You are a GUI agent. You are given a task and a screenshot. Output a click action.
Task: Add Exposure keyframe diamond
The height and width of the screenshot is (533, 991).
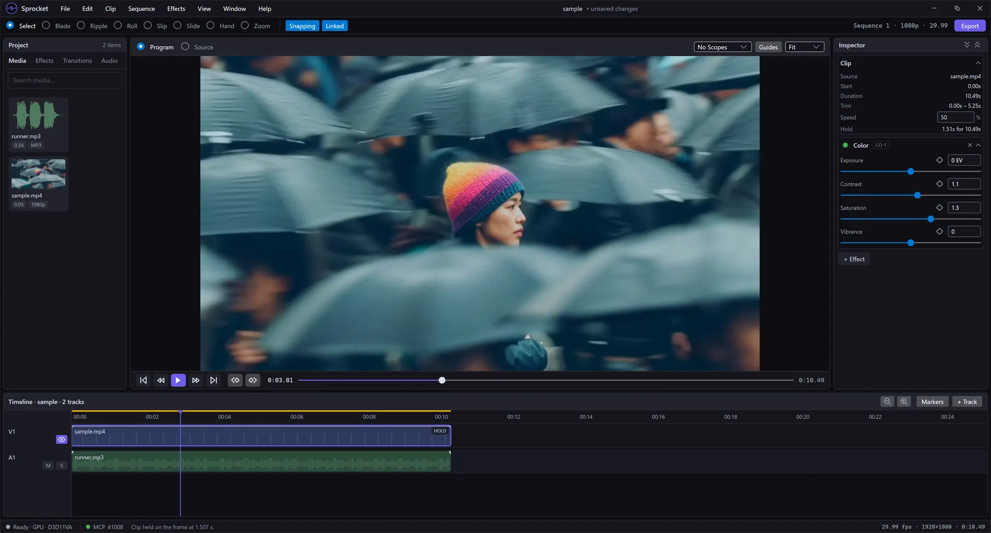click(x=939, y=160)
